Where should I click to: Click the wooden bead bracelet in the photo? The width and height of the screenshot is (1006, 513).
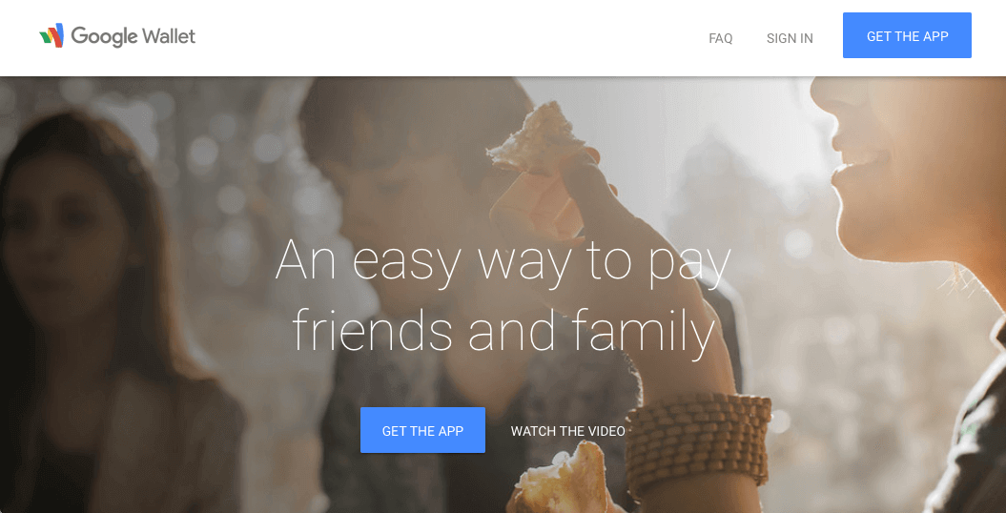698,443
